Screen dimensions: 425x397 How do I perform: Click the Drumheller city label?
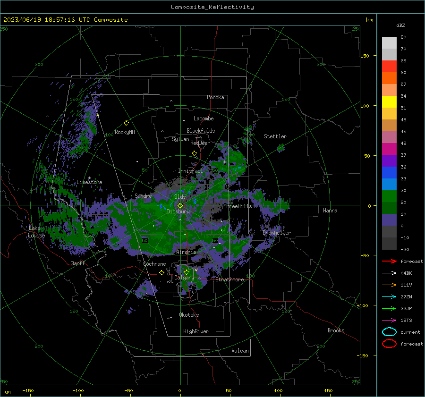click(x=277, y=233)
